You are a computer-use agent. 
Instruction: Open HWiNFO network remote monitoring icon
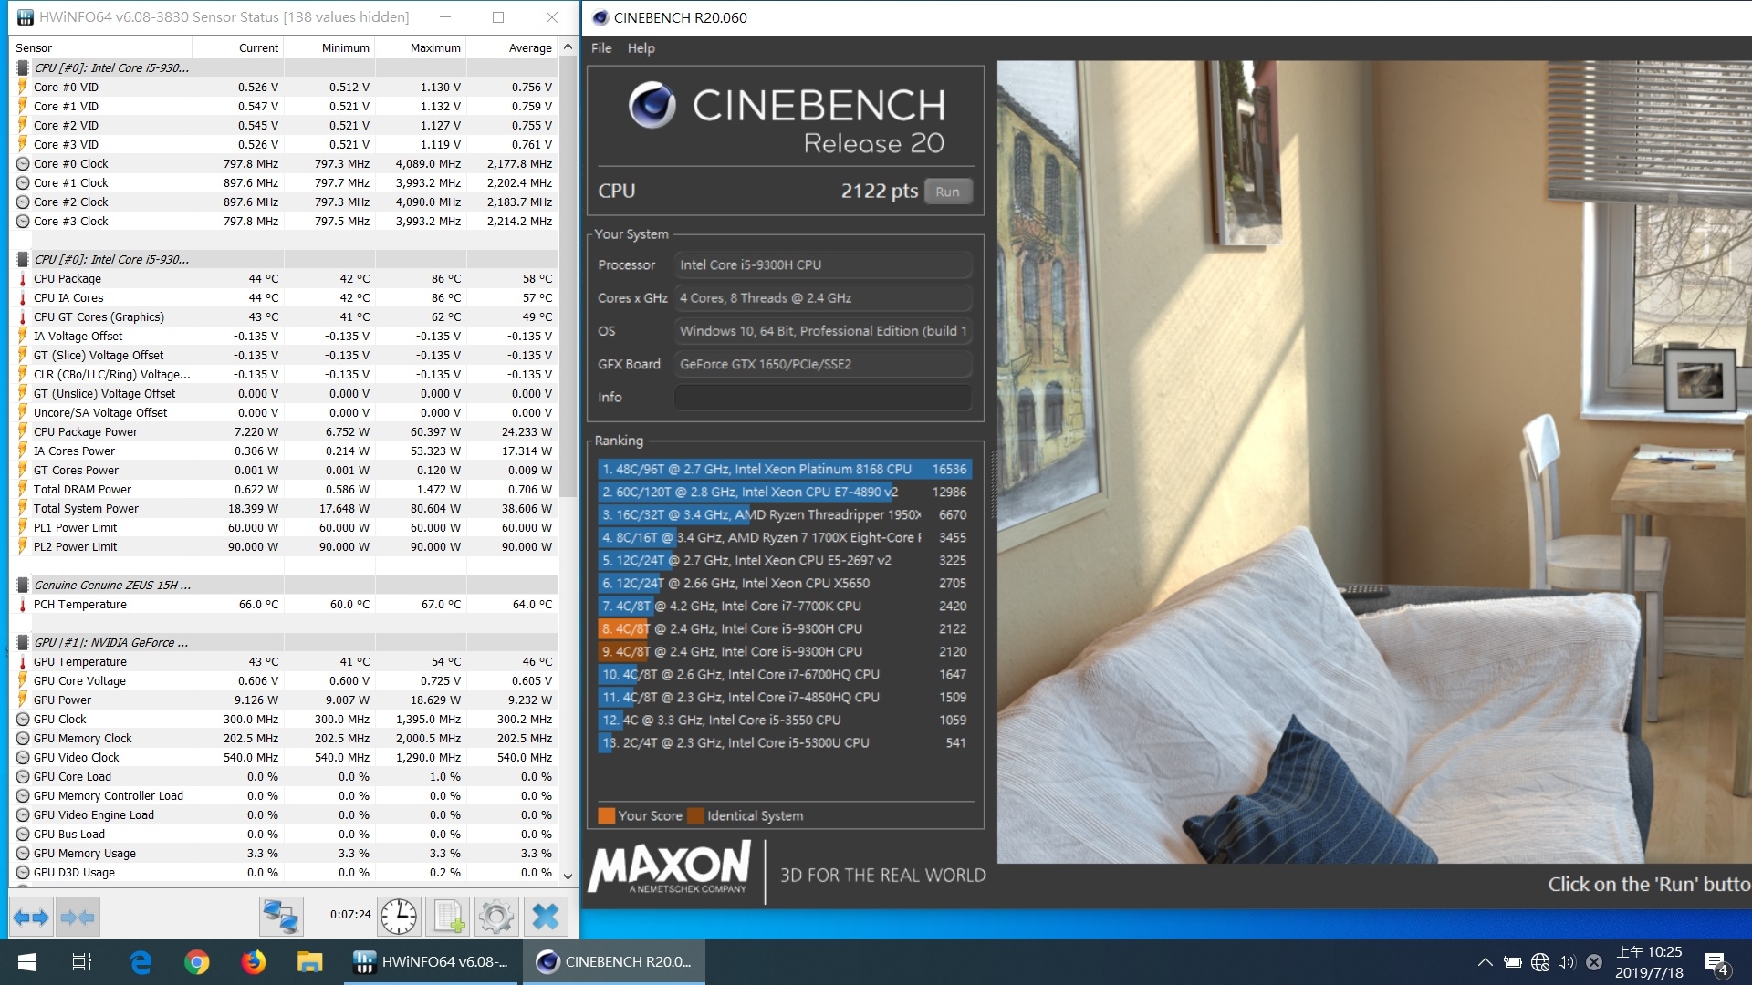[x=281, y=917]
